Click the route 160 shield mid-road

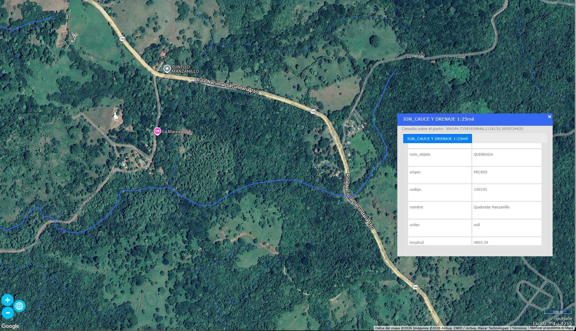point(313,111)
